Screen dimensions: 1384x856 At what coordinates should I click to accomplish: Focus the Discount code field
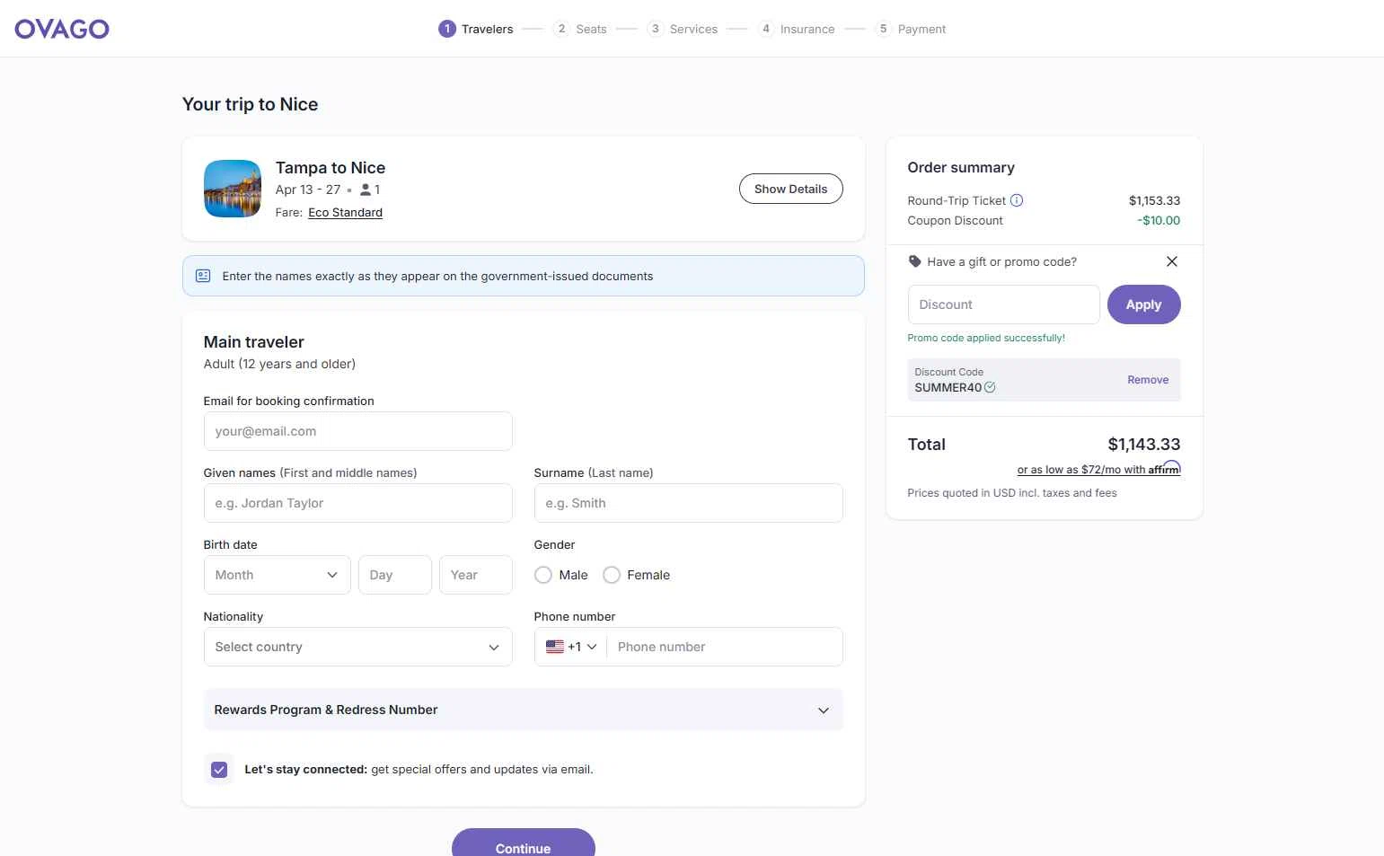point(1003,304)
